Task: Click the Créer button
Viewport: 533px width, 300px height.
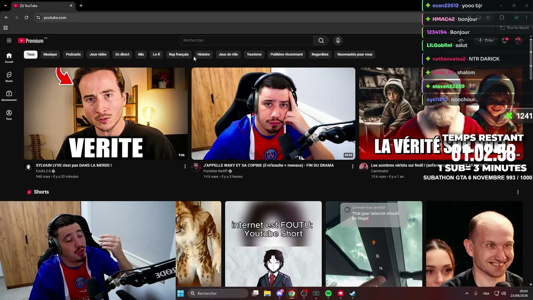Action: [x=486, y=40]
